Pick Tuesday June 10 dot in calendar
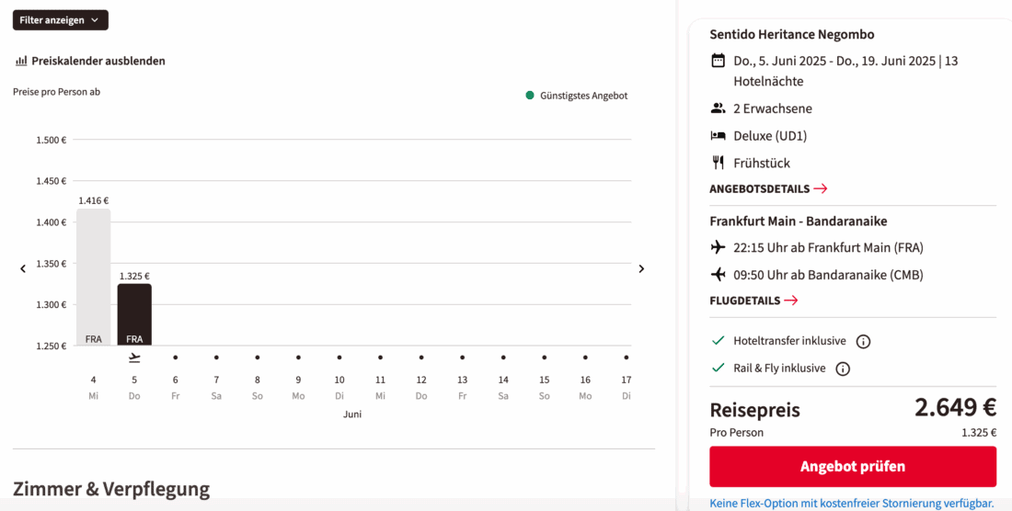The image size is (1012, 511). (339, 357)
